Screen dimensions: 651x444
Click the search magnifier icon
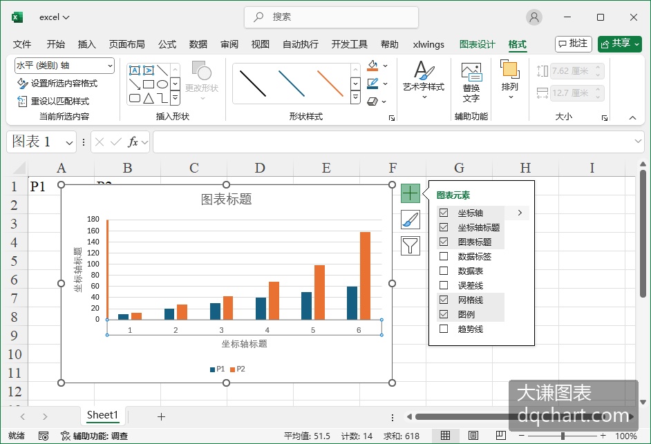point(258,17)
